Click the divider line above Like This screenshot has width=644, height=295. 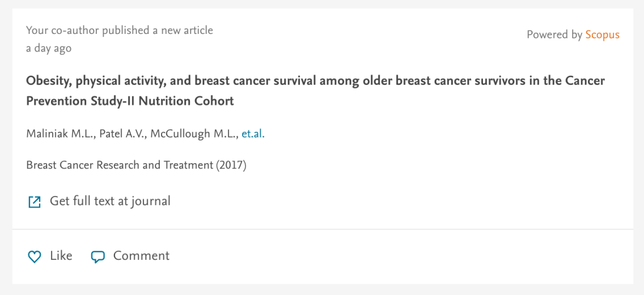coord(322,229)
